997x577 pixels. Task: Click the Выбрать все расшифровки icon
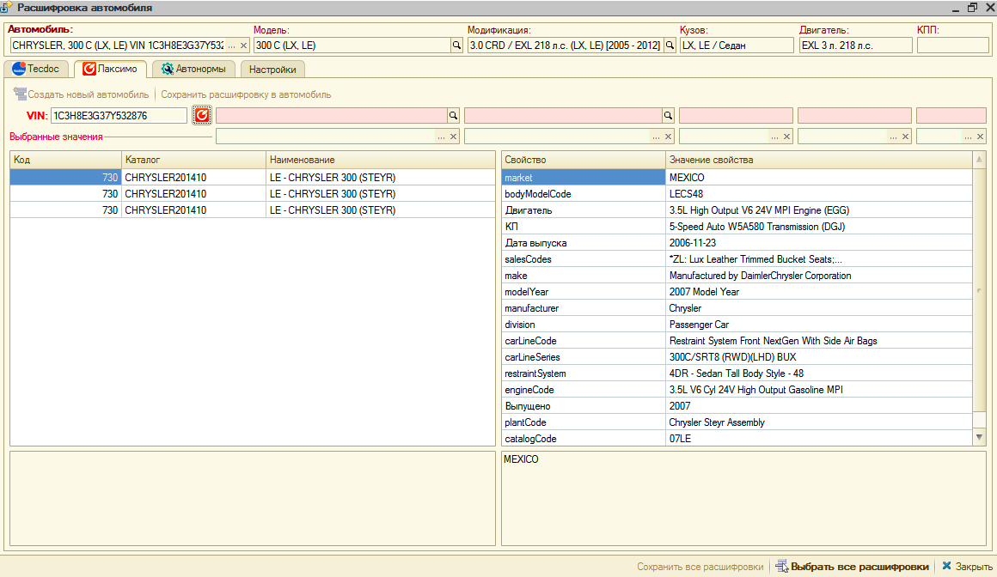tap(781, 566)
